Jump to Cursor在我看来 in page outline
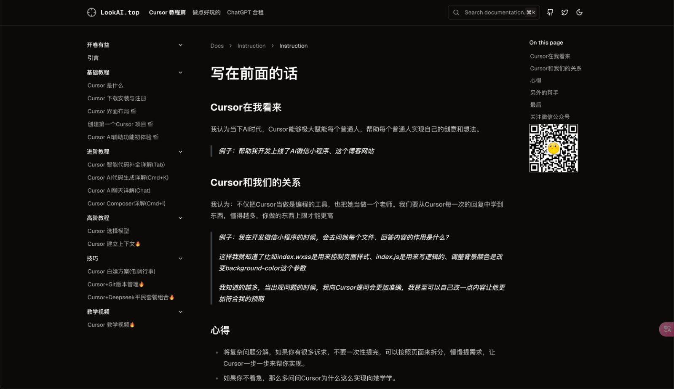 (x=550, y=56)
